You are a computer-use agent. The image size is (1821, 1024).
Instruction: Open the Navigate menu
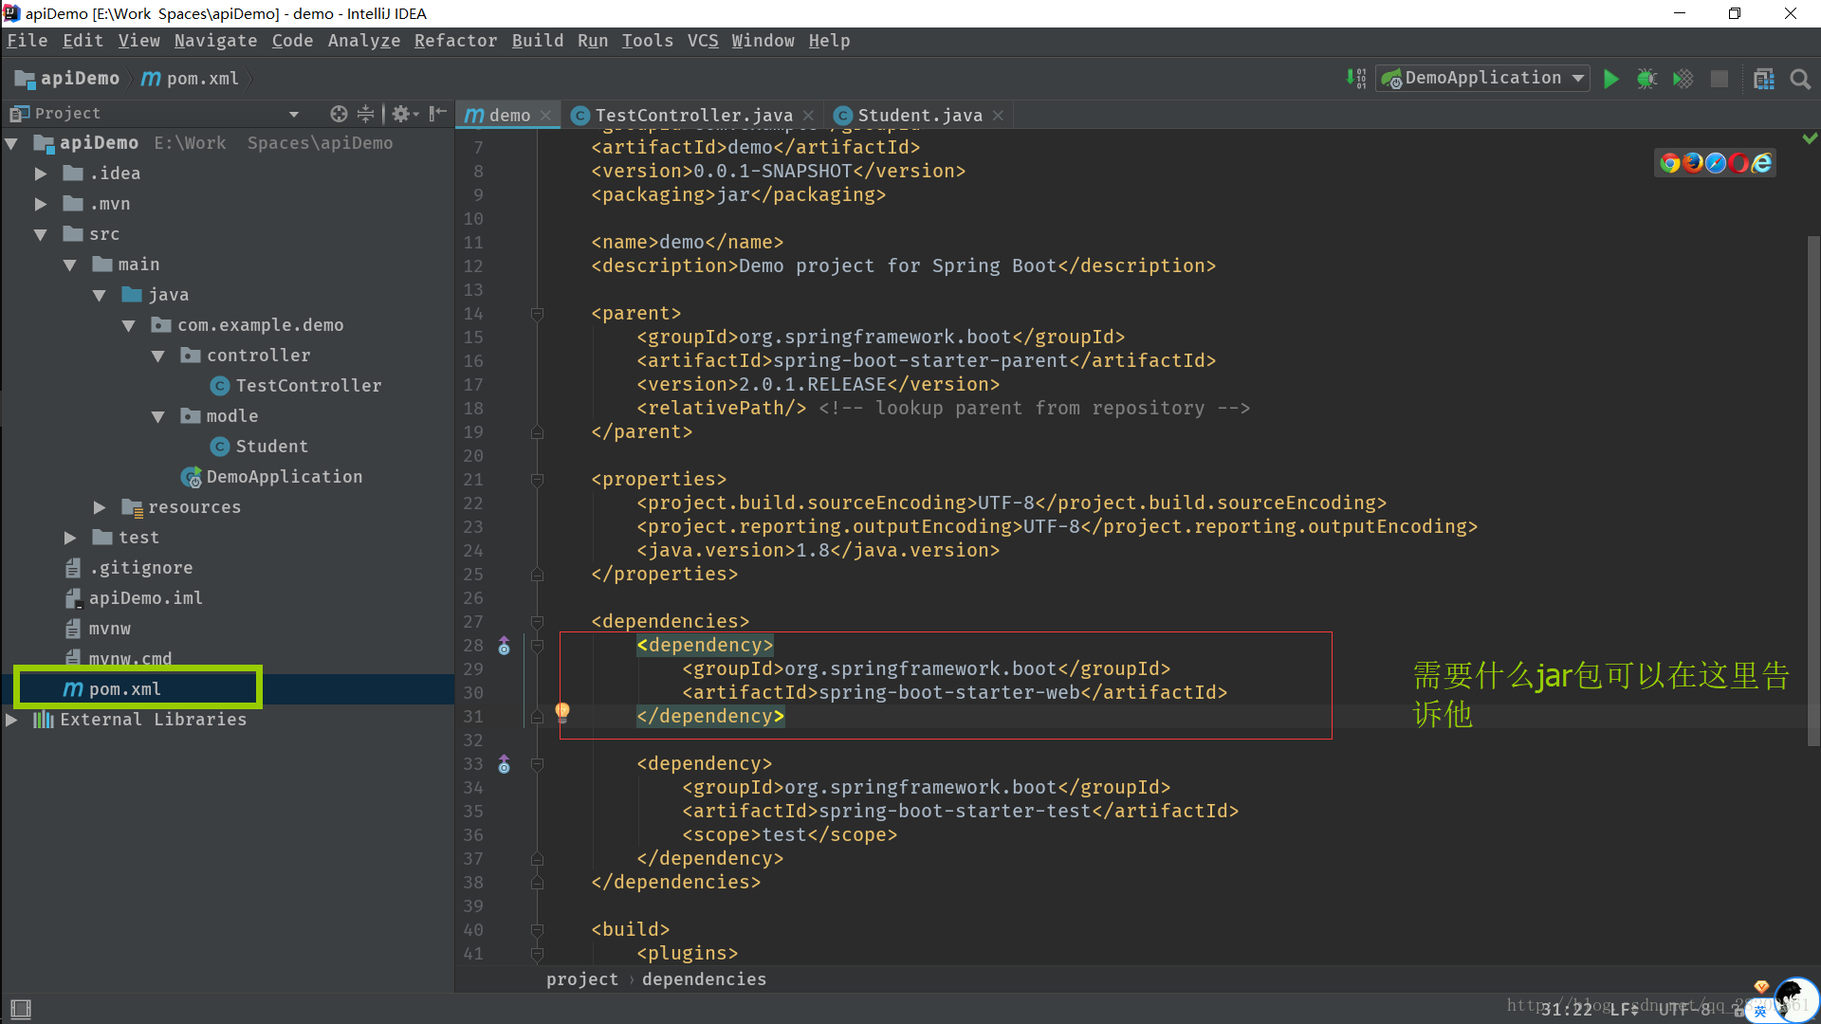click(215, 41)
